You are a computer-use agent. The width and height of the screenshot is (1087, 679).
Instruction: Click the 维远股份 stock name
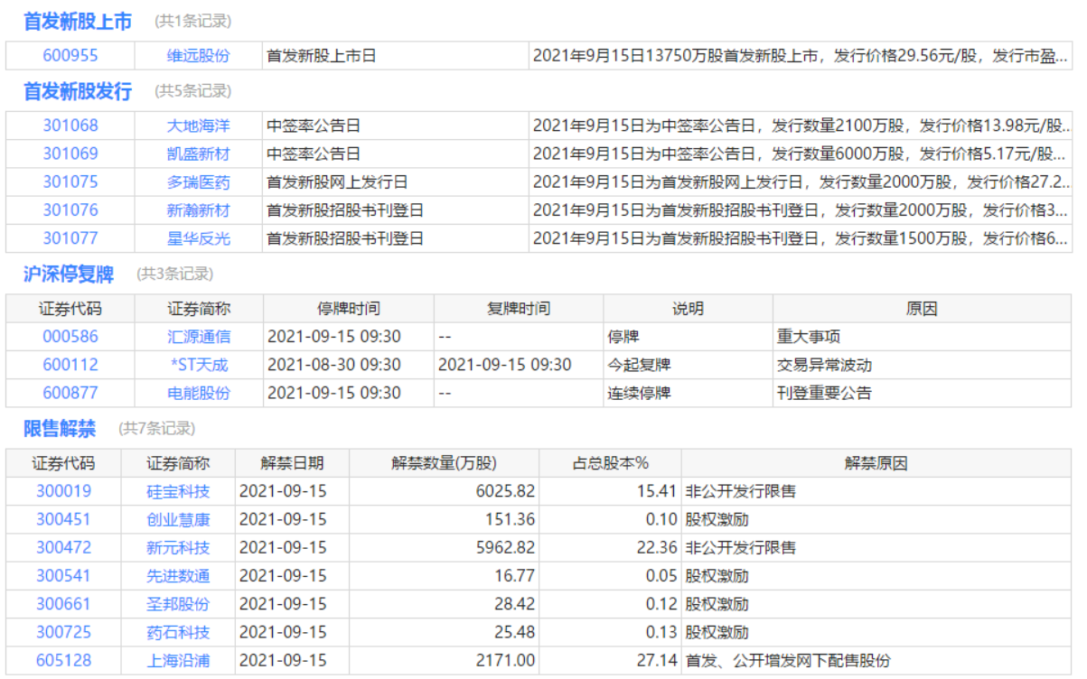[x=198, y=56]
